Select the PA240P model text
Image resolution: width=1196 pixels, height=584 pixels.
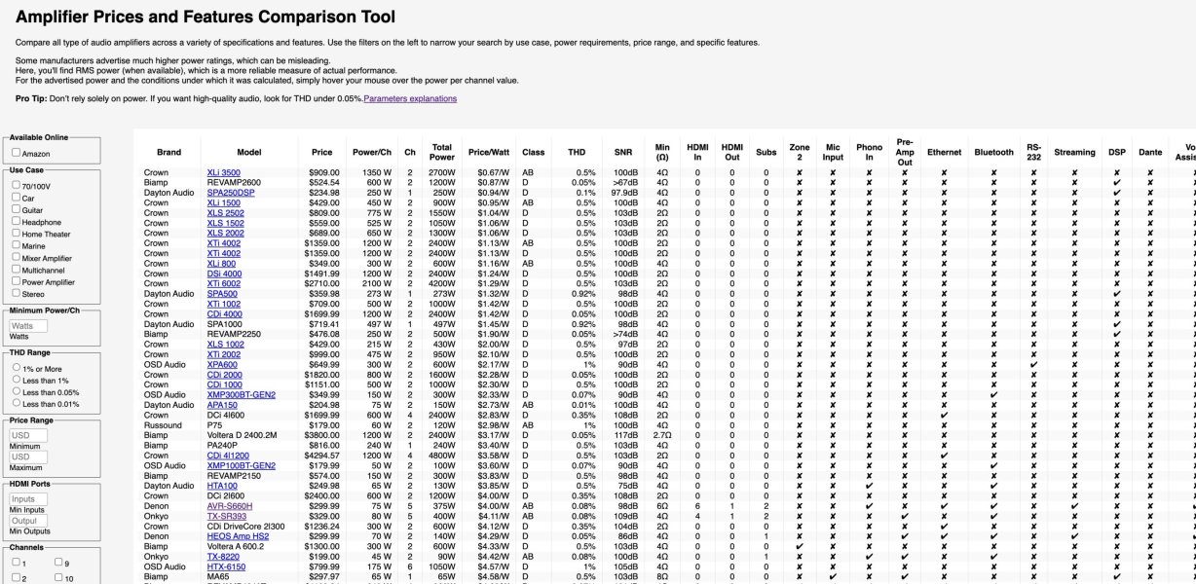pyautogui.click(x=223, y=445)
